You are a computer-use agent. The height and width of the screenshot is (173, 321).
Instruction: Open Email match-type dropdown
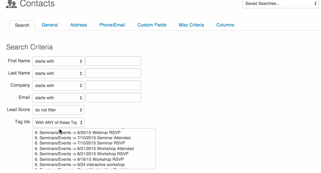[58, 98]
